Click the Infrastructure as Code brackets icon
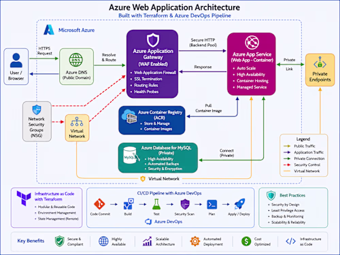Screen dimensions: 340x255 [x=290, y=241]
